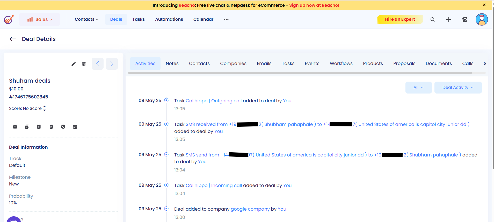Dismiss the Reacho announcement banner
This screenshot has height=222, width=494.
pos(484,5)
